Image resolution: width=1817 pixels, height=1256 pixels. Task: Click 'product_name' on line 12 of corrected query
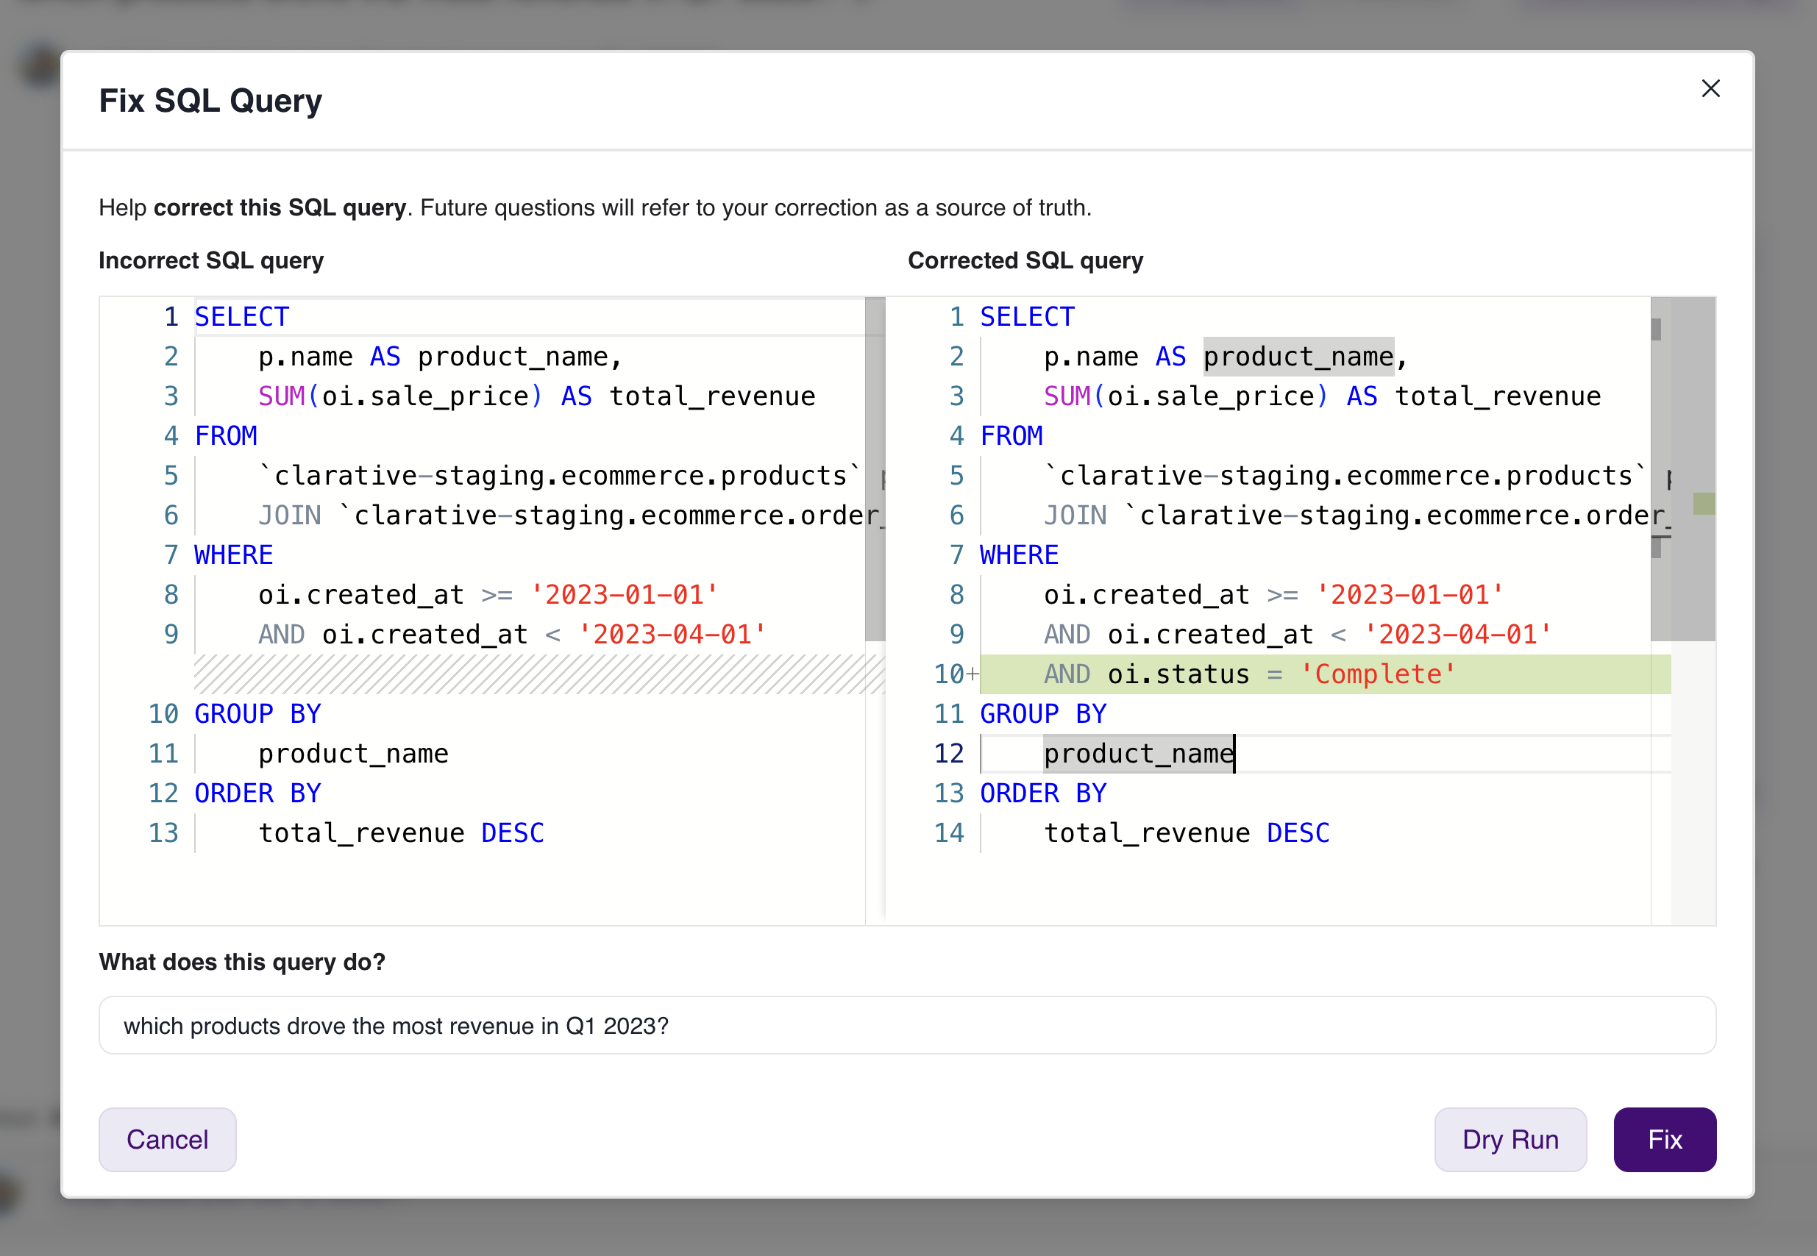coord(1138,753)
